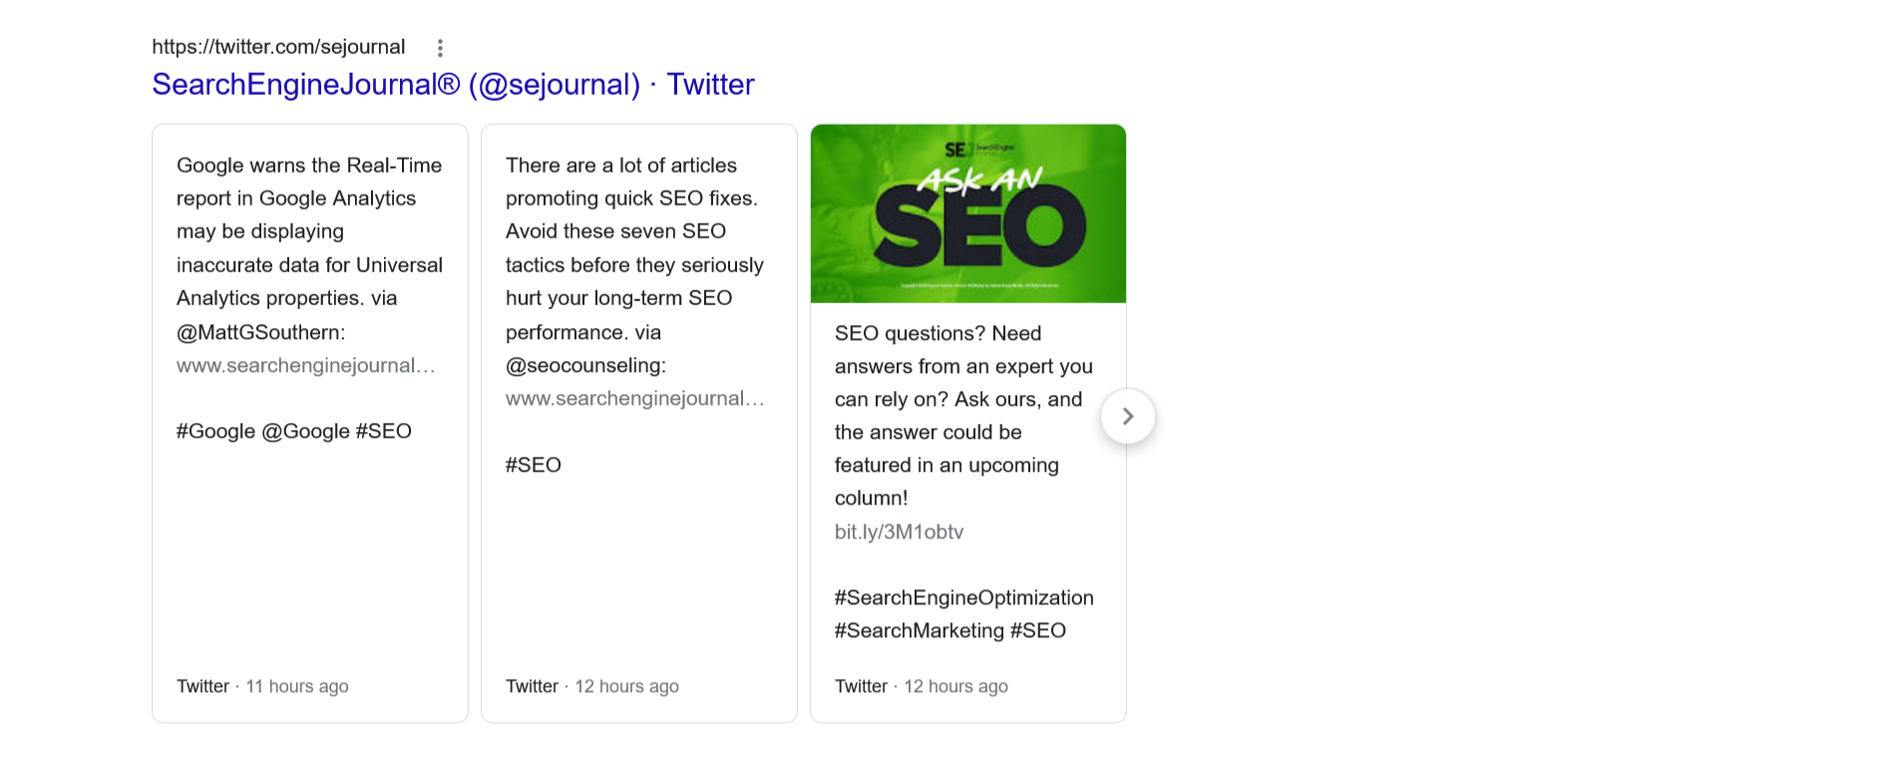Viewport: 1897px width, 766px height.
Task: Open the Ask An SEO image thumbnail
Action: pos(967,212)
